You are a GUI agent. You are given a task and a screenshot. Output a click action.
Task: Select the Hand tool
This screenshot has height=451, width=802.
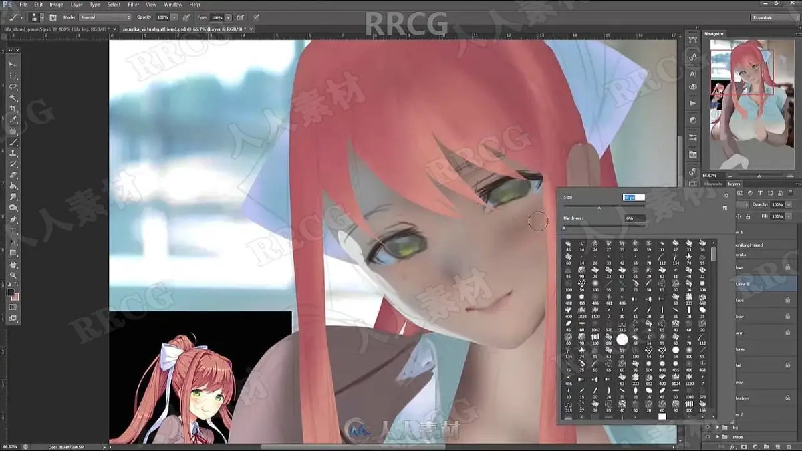13,265
